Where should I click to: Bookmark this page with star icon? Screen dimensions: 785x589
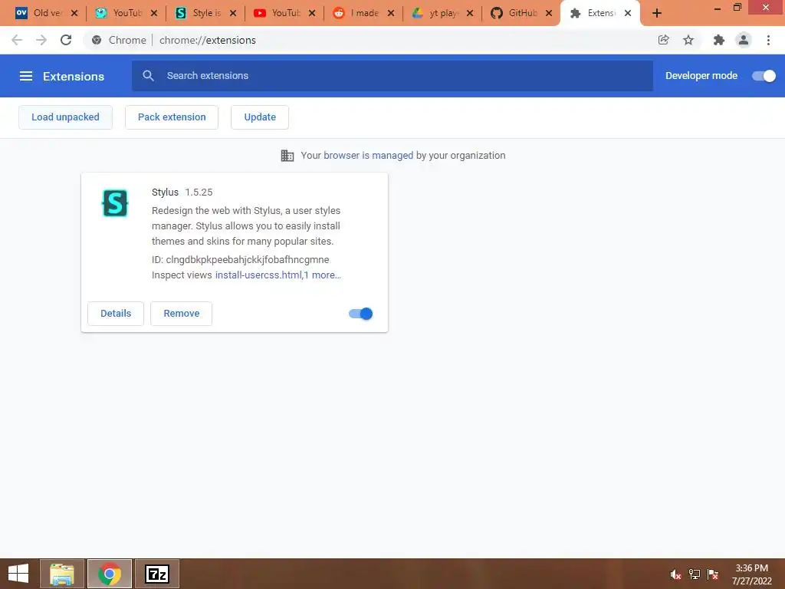click(x=688, y=40)
